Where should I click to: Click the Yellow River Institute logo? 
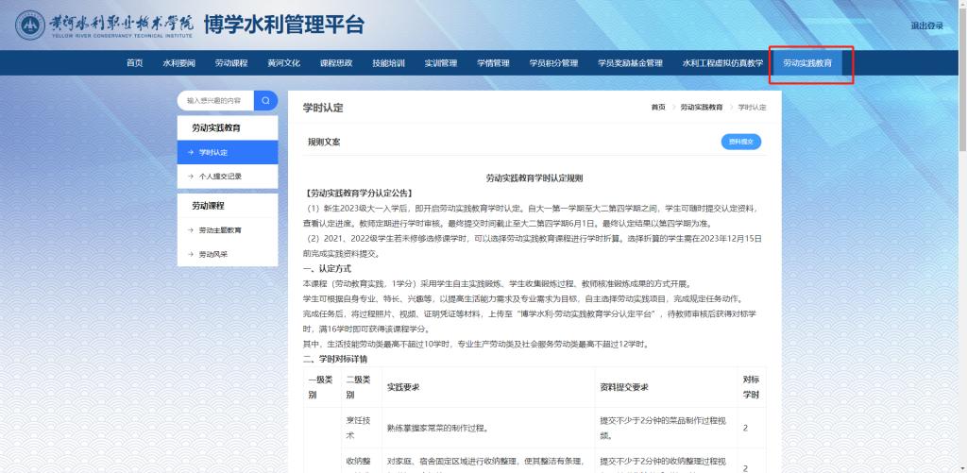pyautogui.click(x=104, y=26)
